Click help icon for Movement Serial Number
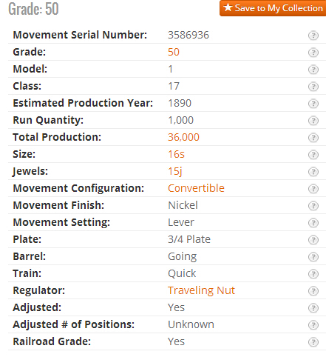Image resolution: width=326 pixels, height=357 pixels. pyautogui.click(x=313, y=36)
